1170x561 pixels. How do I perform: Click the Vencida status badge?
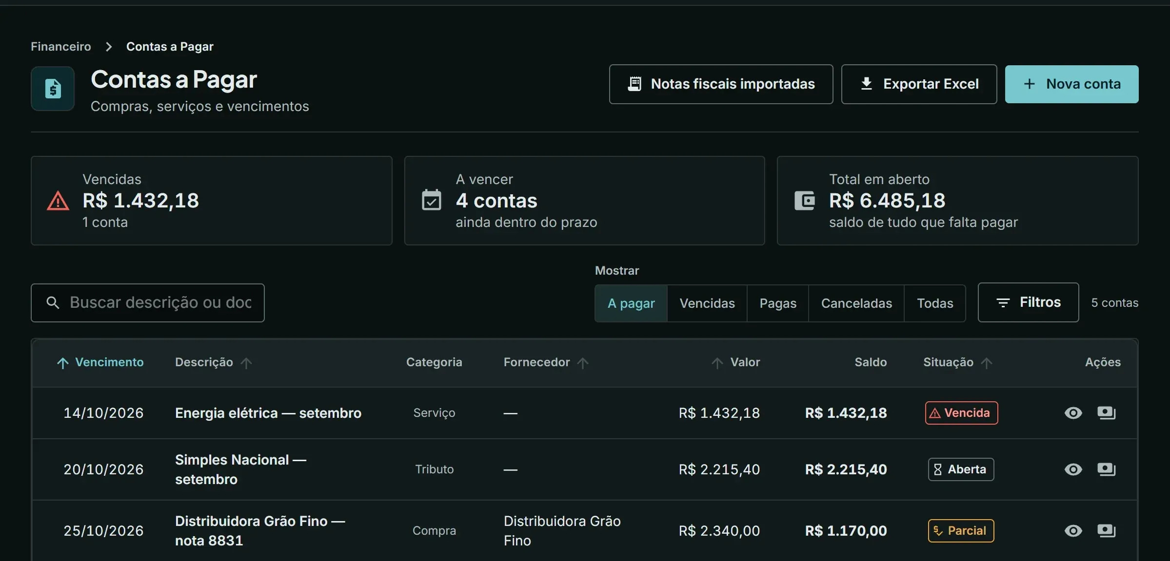click(961, 413)
